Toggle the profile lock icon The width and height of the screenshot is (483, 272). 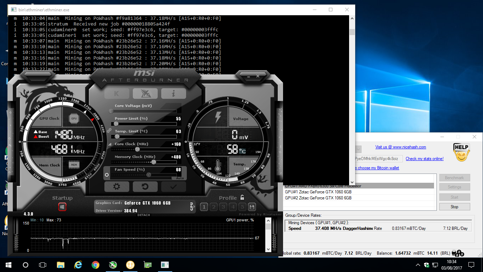242,198
